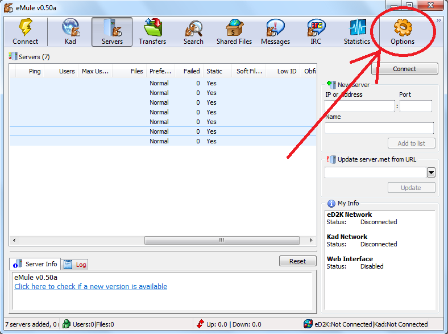Expand the toolbar overflow chevron

click(438, 20)
